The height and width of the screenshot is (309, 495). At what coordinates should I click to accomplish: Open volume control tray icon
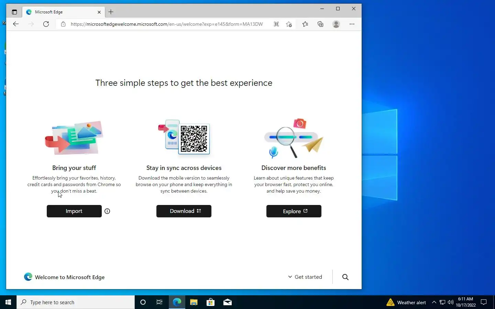pyautogui.click(x=451, y=302)
